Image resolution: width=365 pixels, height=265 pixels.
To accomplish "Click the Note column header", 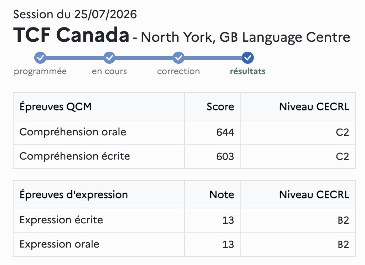I will point(222,195).
